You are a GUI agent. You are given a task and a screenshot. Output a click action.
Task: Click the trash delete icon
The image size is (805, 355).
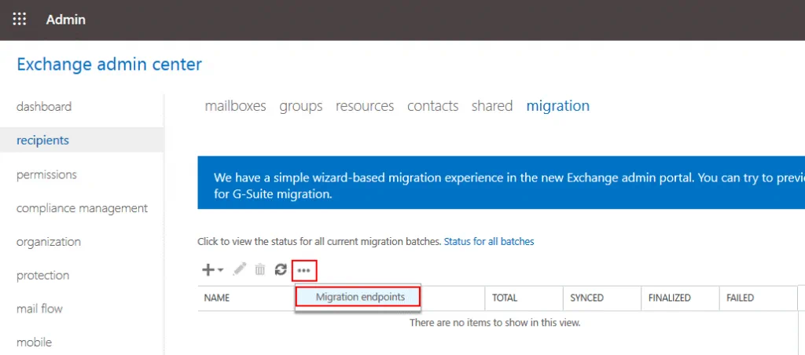260,270
